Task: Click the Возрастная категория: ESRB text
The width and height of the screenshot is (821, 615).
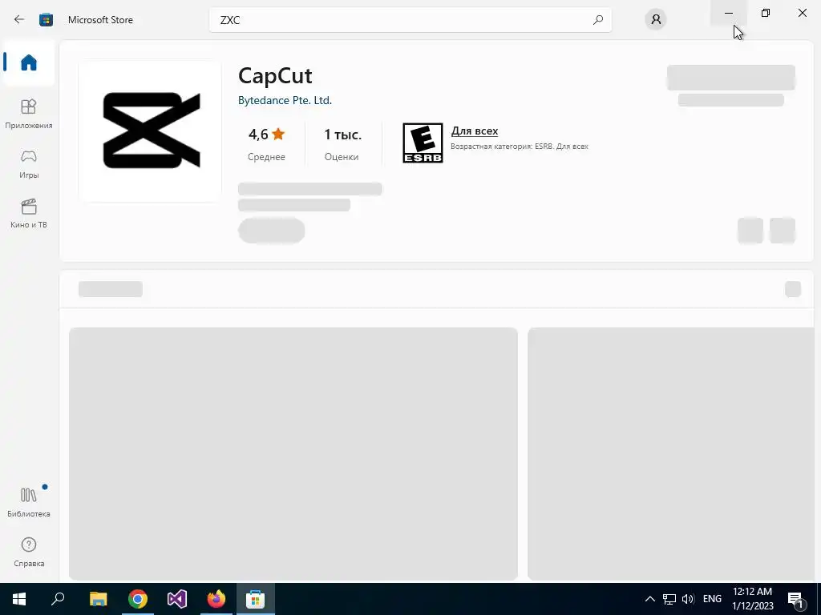Action: click(520, 147)
